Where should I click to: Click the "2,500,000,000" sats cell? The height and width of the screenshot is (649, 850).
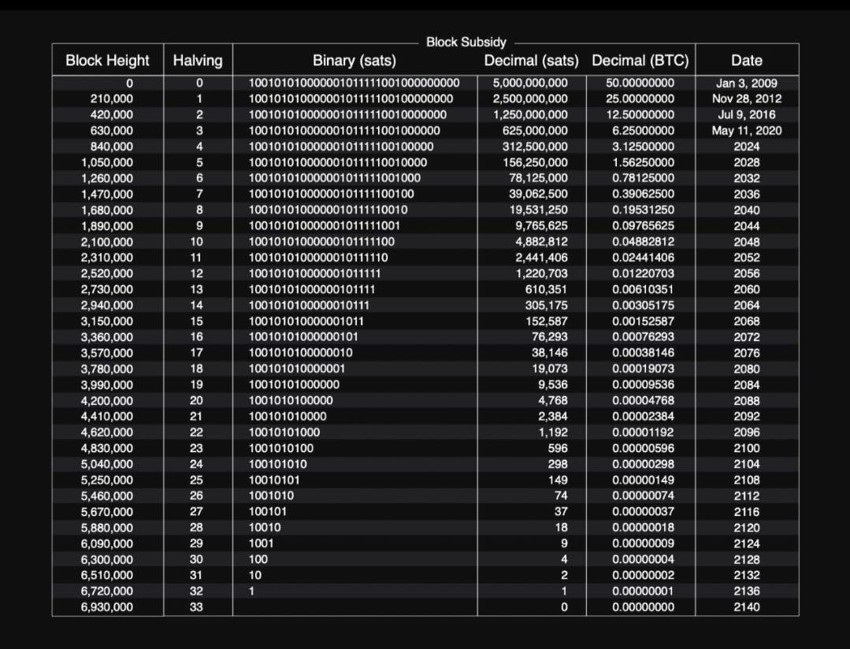point(530,98)
